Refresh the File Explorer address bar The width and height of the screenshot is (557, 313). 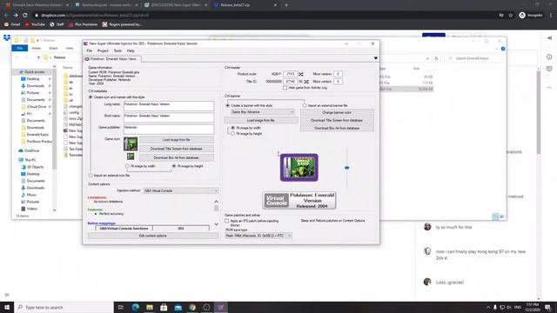pyautogui.click(x=437, y=58)
